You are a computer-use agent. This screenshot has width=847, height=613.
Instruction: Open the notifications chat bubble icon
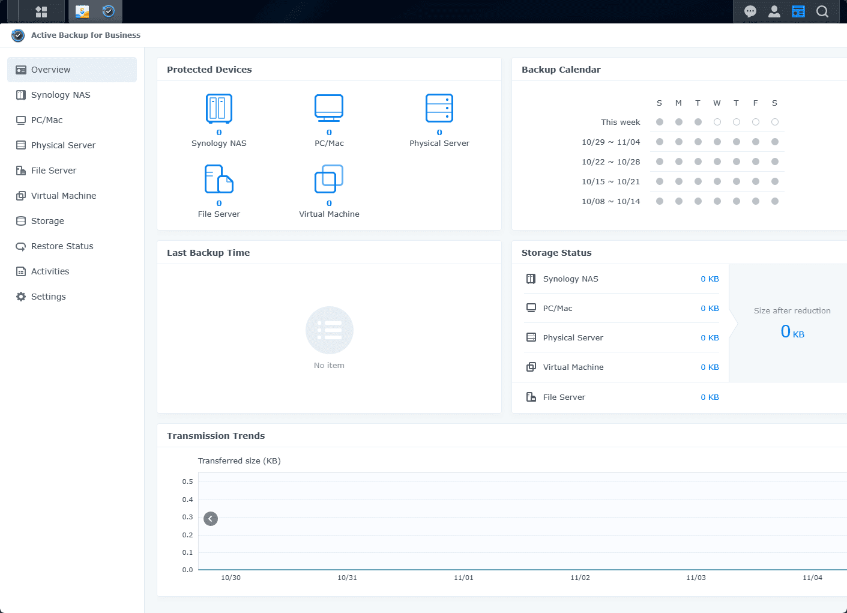click(x=750, y=11)
